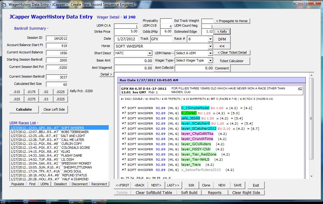The image size is (323, 204).
Task: Select the .025 Kelly percentage button
Action: (x=17, y=99)
